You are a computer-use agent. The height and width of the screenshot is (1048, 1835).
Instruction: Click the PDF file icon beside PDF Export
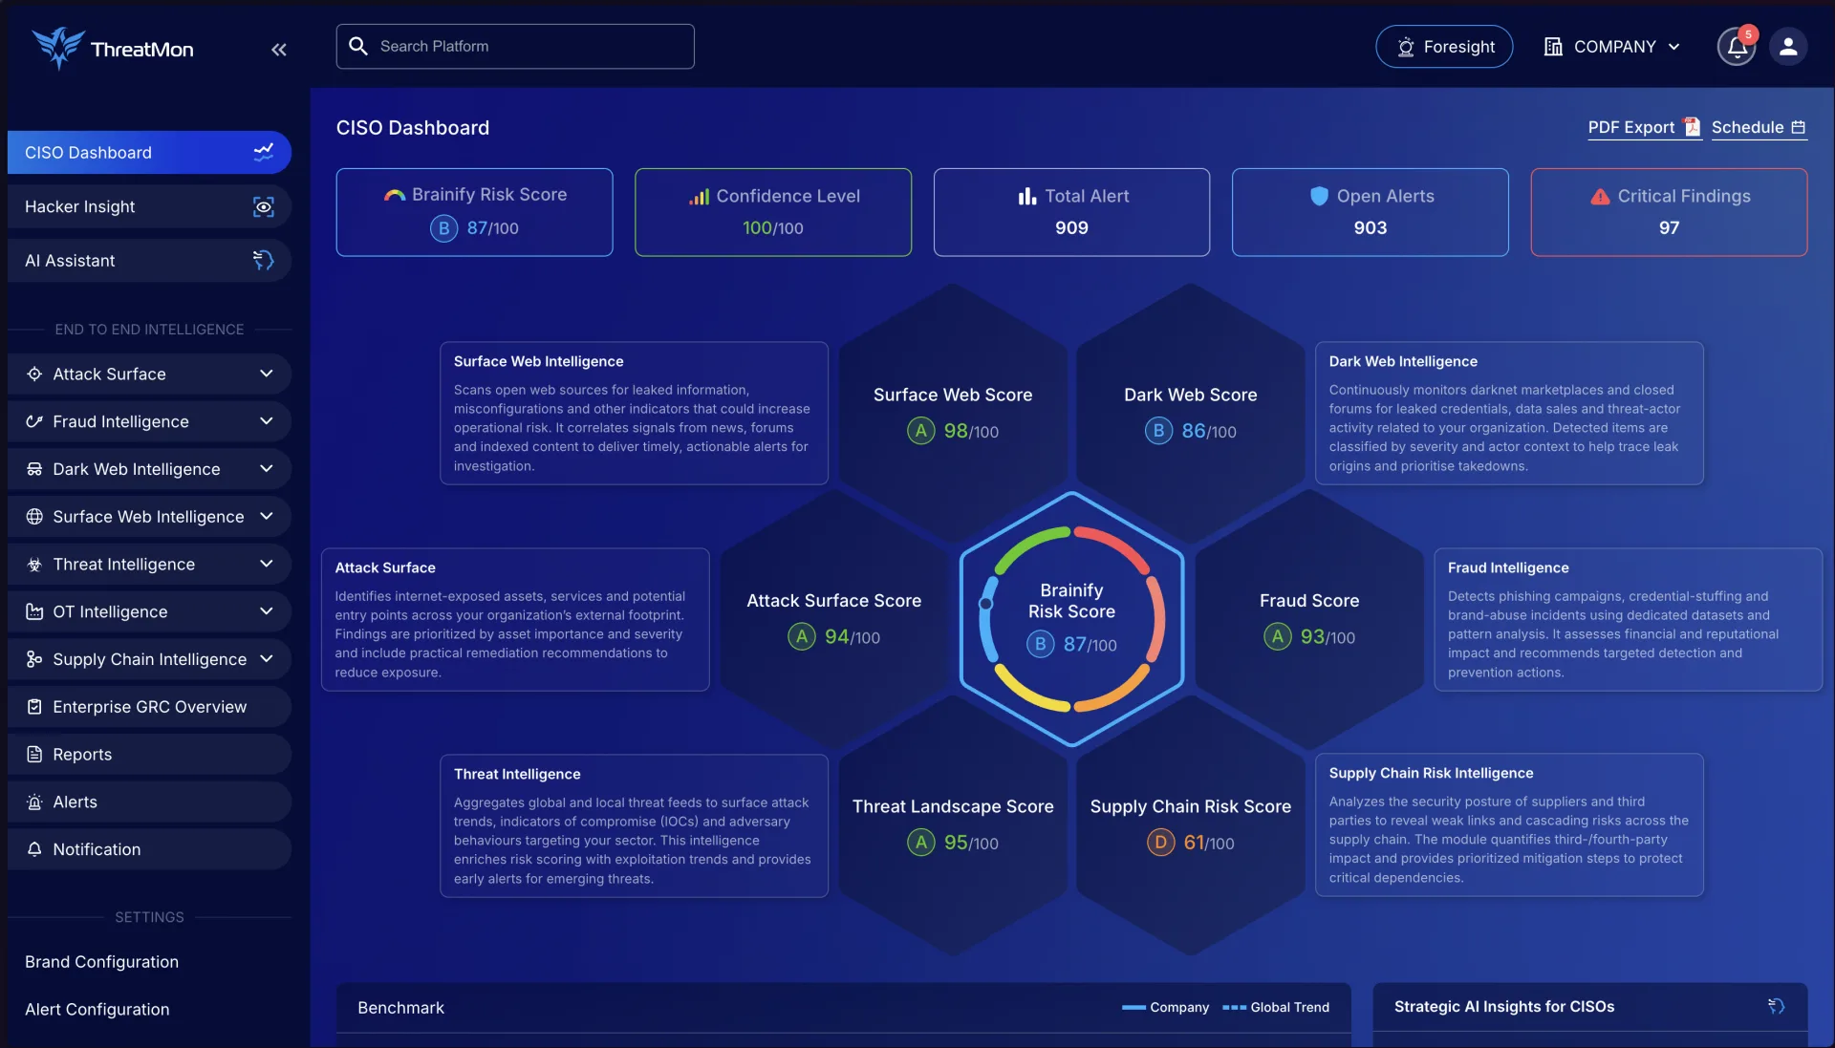pyautogui.click(x=1692, y=127)
